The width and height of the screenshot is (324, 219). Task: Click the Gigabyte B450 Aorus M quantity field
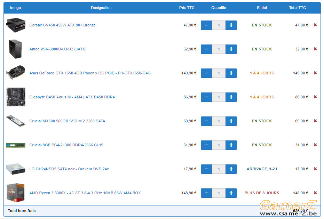219,97
